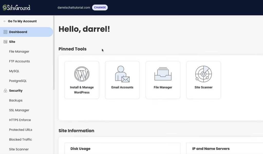
Task: Click the Email Accounts person-envelope icon
Action: coord(122,74)
